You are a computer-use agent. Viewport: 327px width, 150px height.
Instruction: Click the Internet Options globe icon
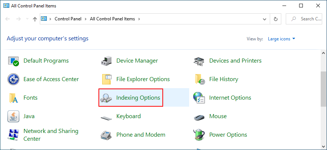(200, 98)
